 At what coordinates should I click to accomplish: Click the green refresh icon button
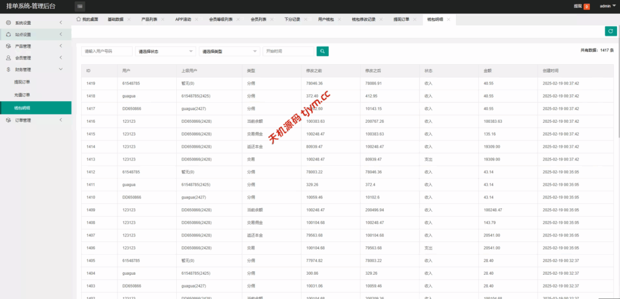point(610,31)
